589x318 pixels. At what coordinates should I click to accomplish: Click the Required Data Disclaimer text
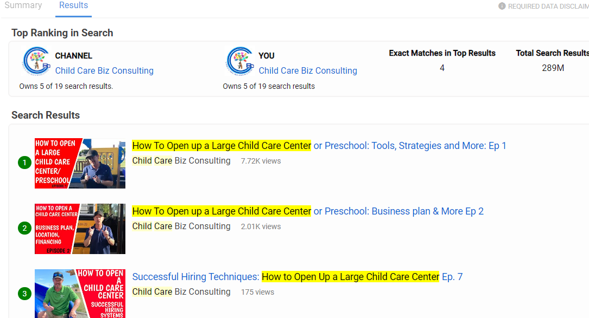coord(547,7)
